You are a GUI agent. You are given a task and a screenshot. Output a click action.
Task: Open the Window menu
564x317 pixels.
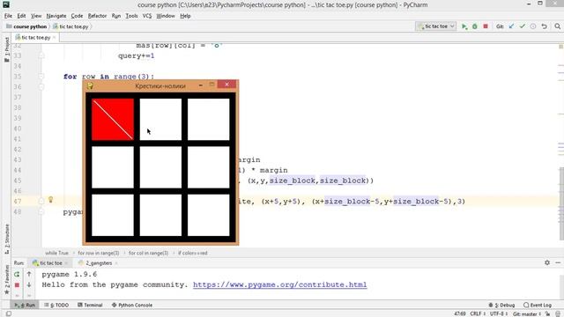[166, 16]
